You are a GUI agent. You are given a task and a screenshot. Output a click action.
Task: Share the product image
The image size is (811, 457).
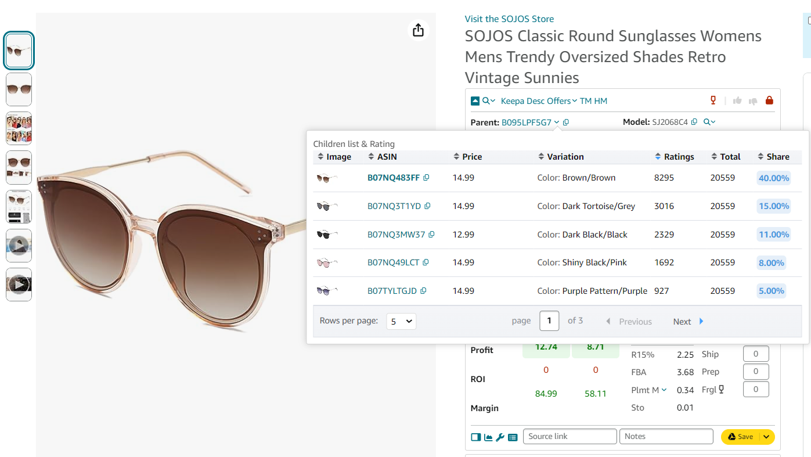(418, 30)
